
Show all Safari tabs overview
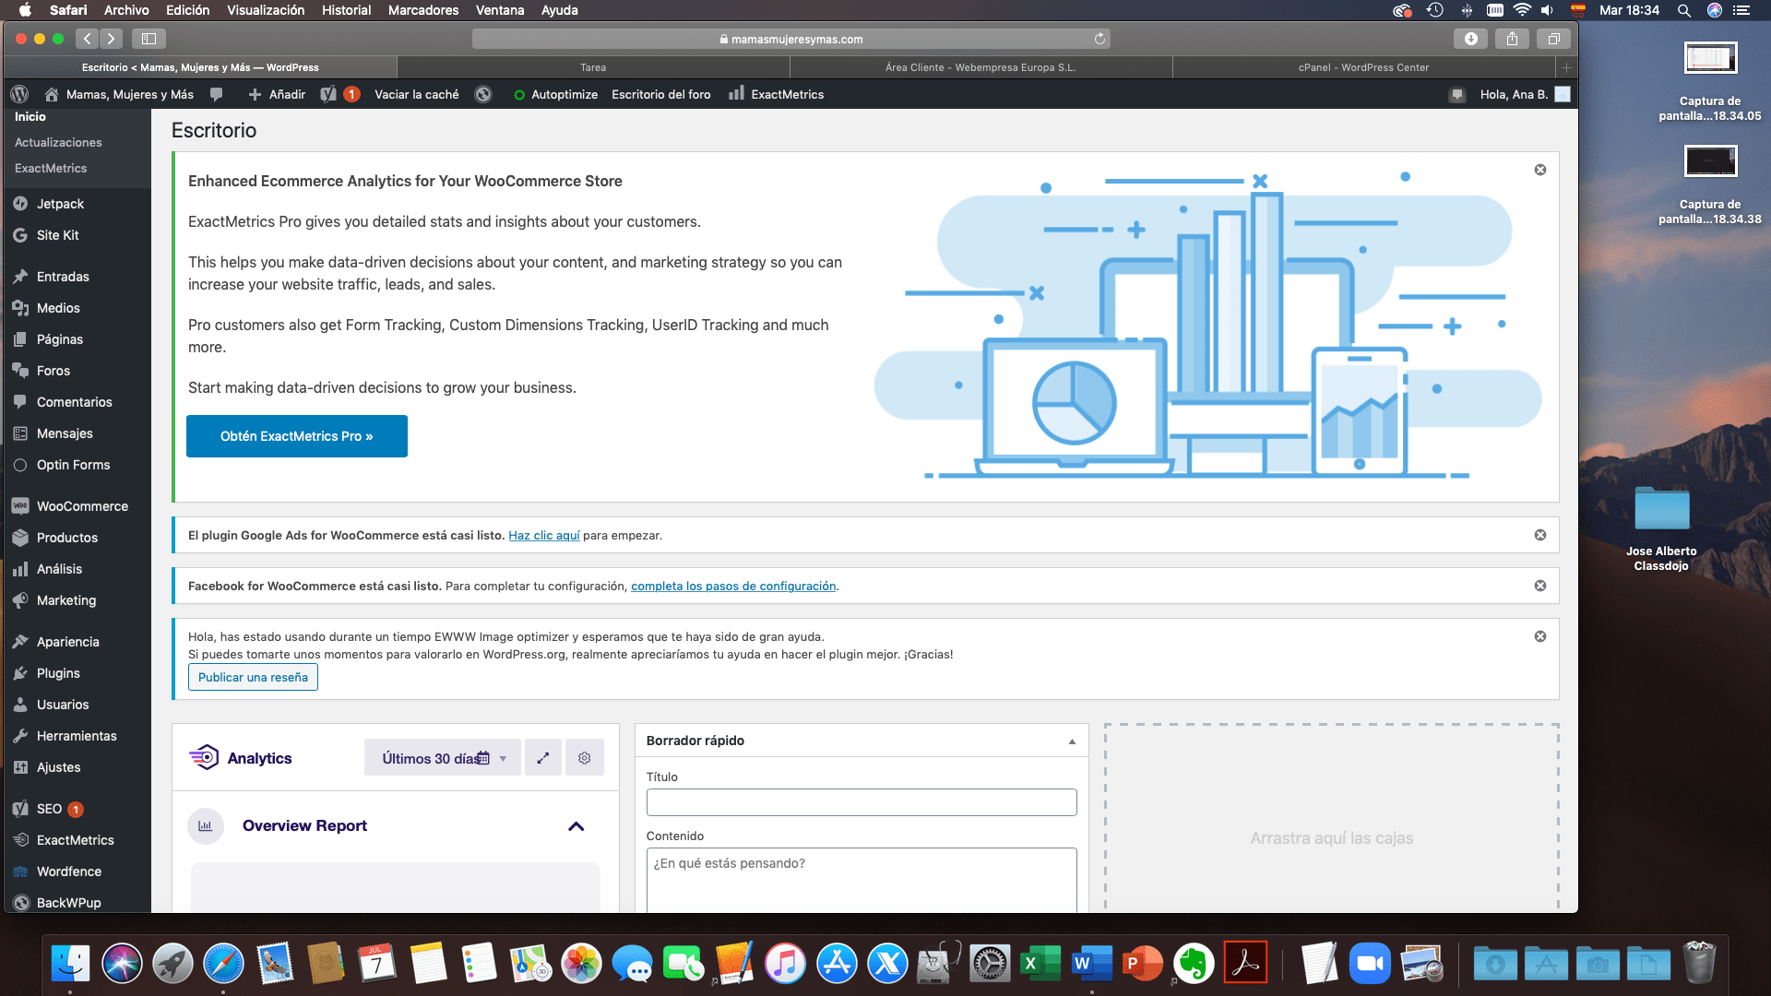tap(1553, 39)
